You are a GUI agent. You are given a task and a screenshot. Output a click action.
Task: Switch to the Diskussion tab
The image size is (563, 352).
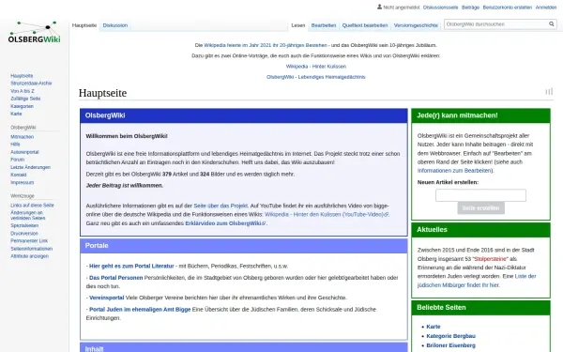115,25
